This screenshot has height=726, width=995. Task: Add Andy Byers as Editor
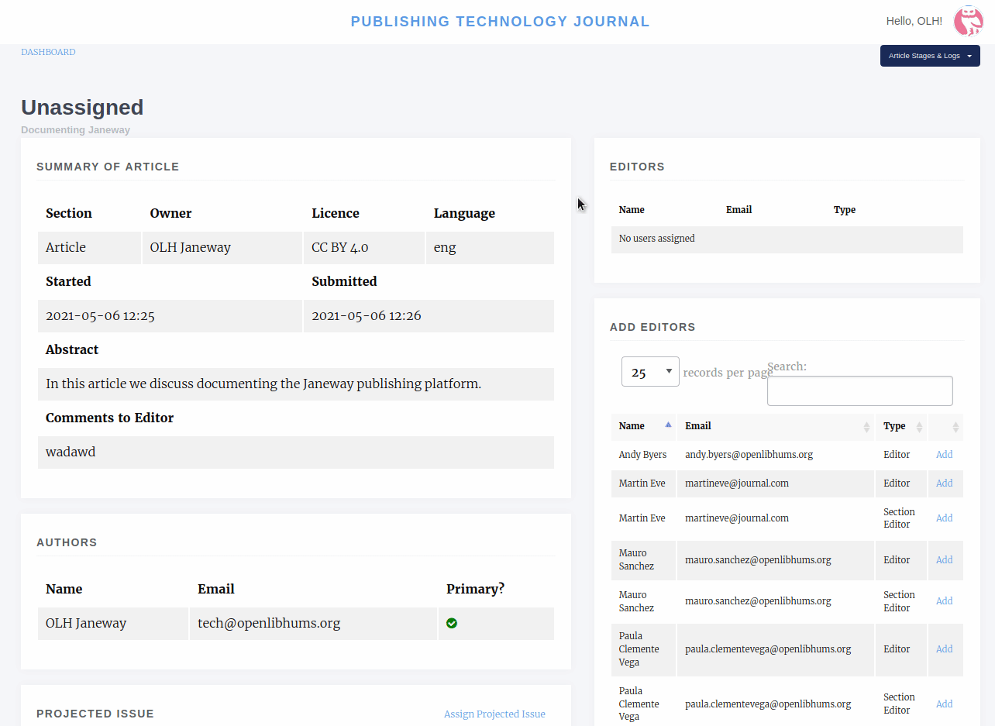[x=944, y=455]
